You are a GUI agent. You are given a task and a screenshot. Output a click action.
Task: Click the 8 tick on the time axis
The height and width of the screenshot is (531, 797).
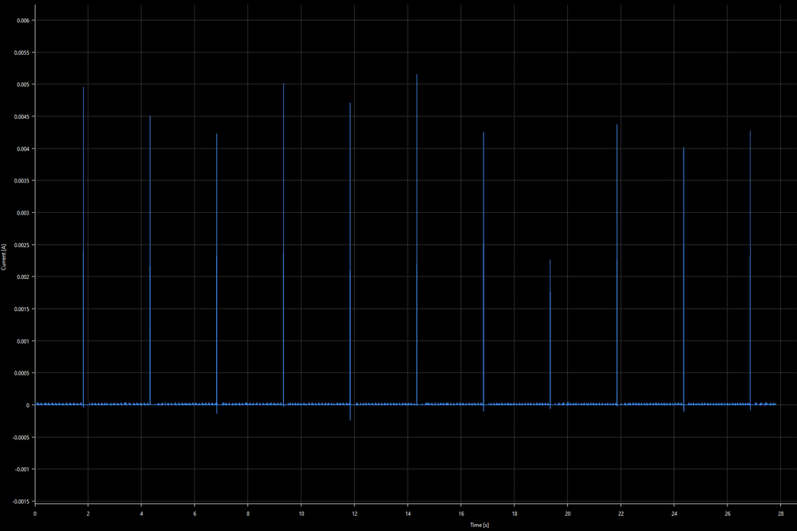point(248,513)
